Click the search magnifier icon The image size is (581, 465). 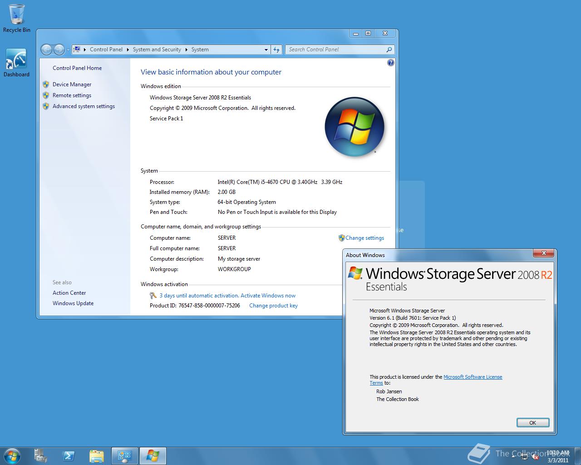coord(389,49)
